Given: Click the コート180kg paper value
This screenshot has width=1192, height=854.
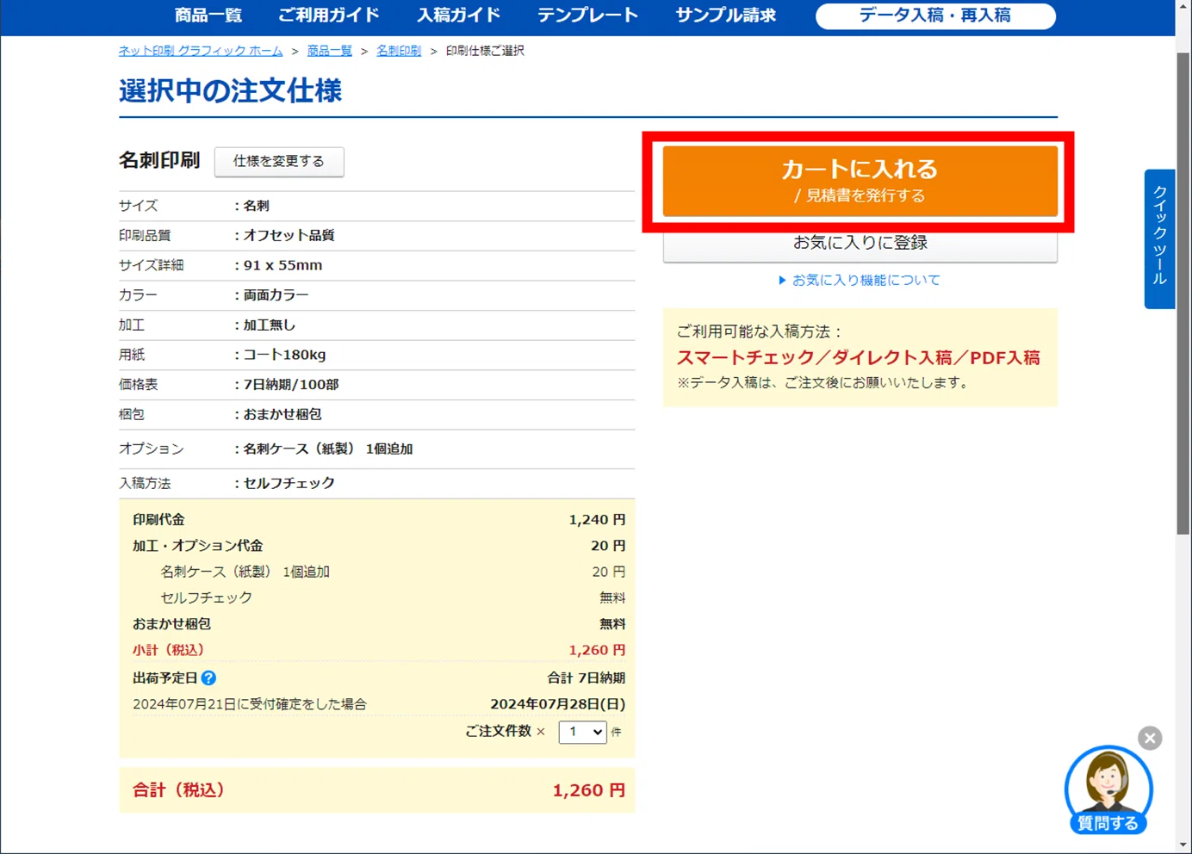Looking at the screenshot, I should (x=284, y=355).
